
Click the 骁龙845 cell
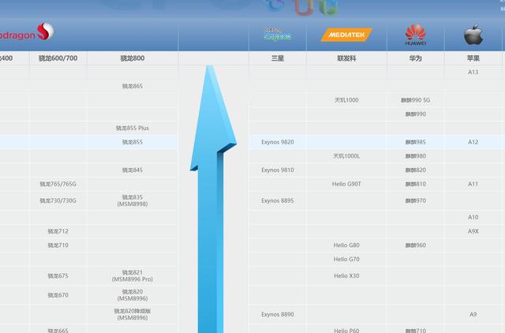133,170
